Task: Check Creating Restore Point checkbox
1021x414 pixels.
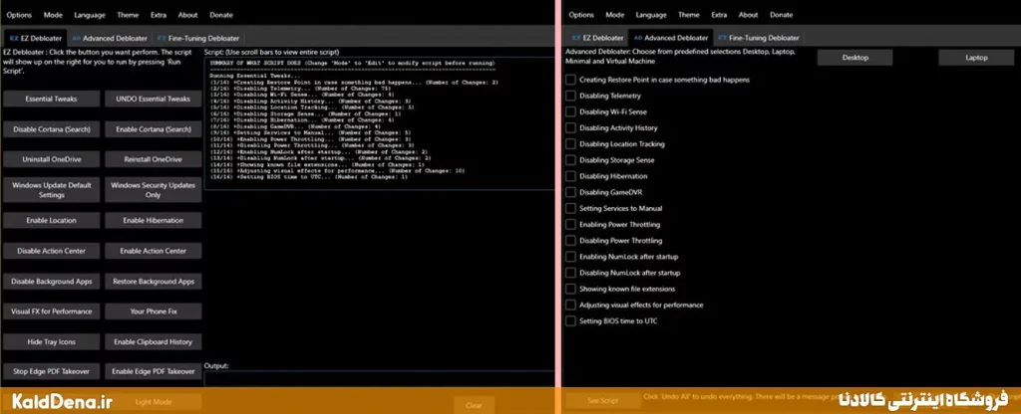Action: (x=571, y=80)
